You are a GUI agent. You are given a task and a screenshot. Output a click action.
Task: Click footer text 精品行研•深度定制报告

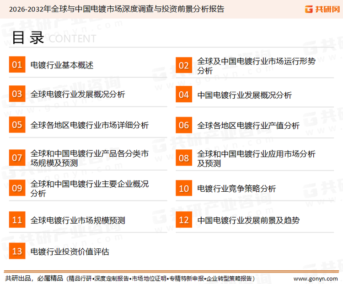[x=99, y=279]
